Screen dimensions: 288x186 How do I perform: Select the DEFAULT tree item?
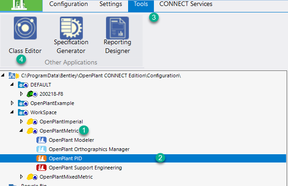coord(41,85)
